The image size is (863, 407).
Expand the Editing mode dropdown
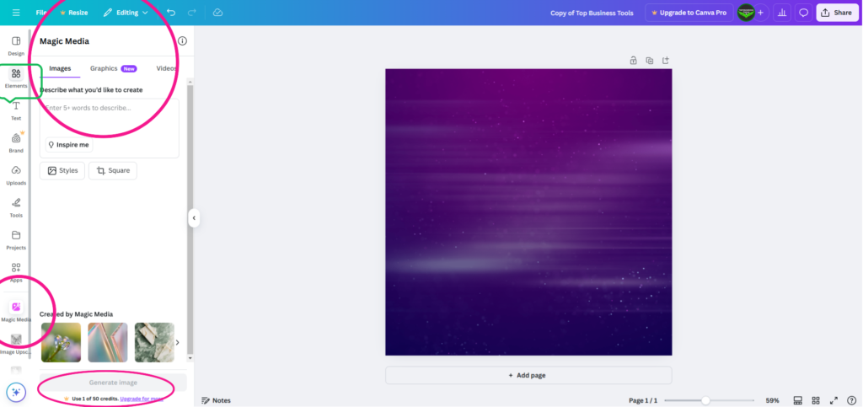tap(126, 13)
